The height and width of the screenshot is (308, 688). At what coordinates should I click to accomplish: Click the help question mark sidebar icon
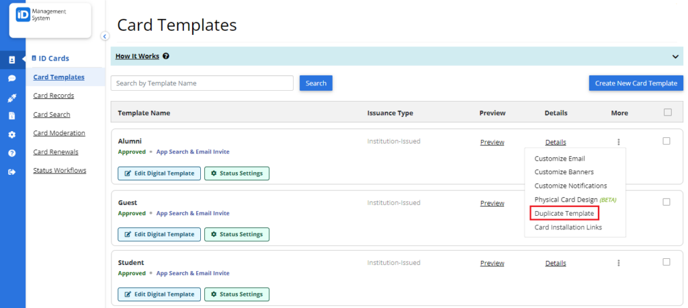[12, 153]
